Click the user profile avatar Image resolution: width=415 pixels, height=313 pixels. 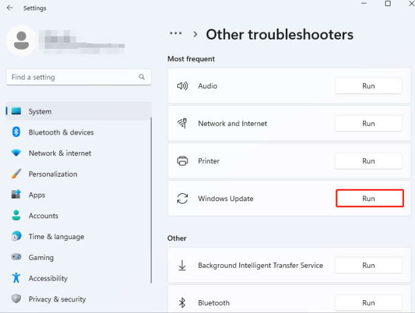(21, 40)
